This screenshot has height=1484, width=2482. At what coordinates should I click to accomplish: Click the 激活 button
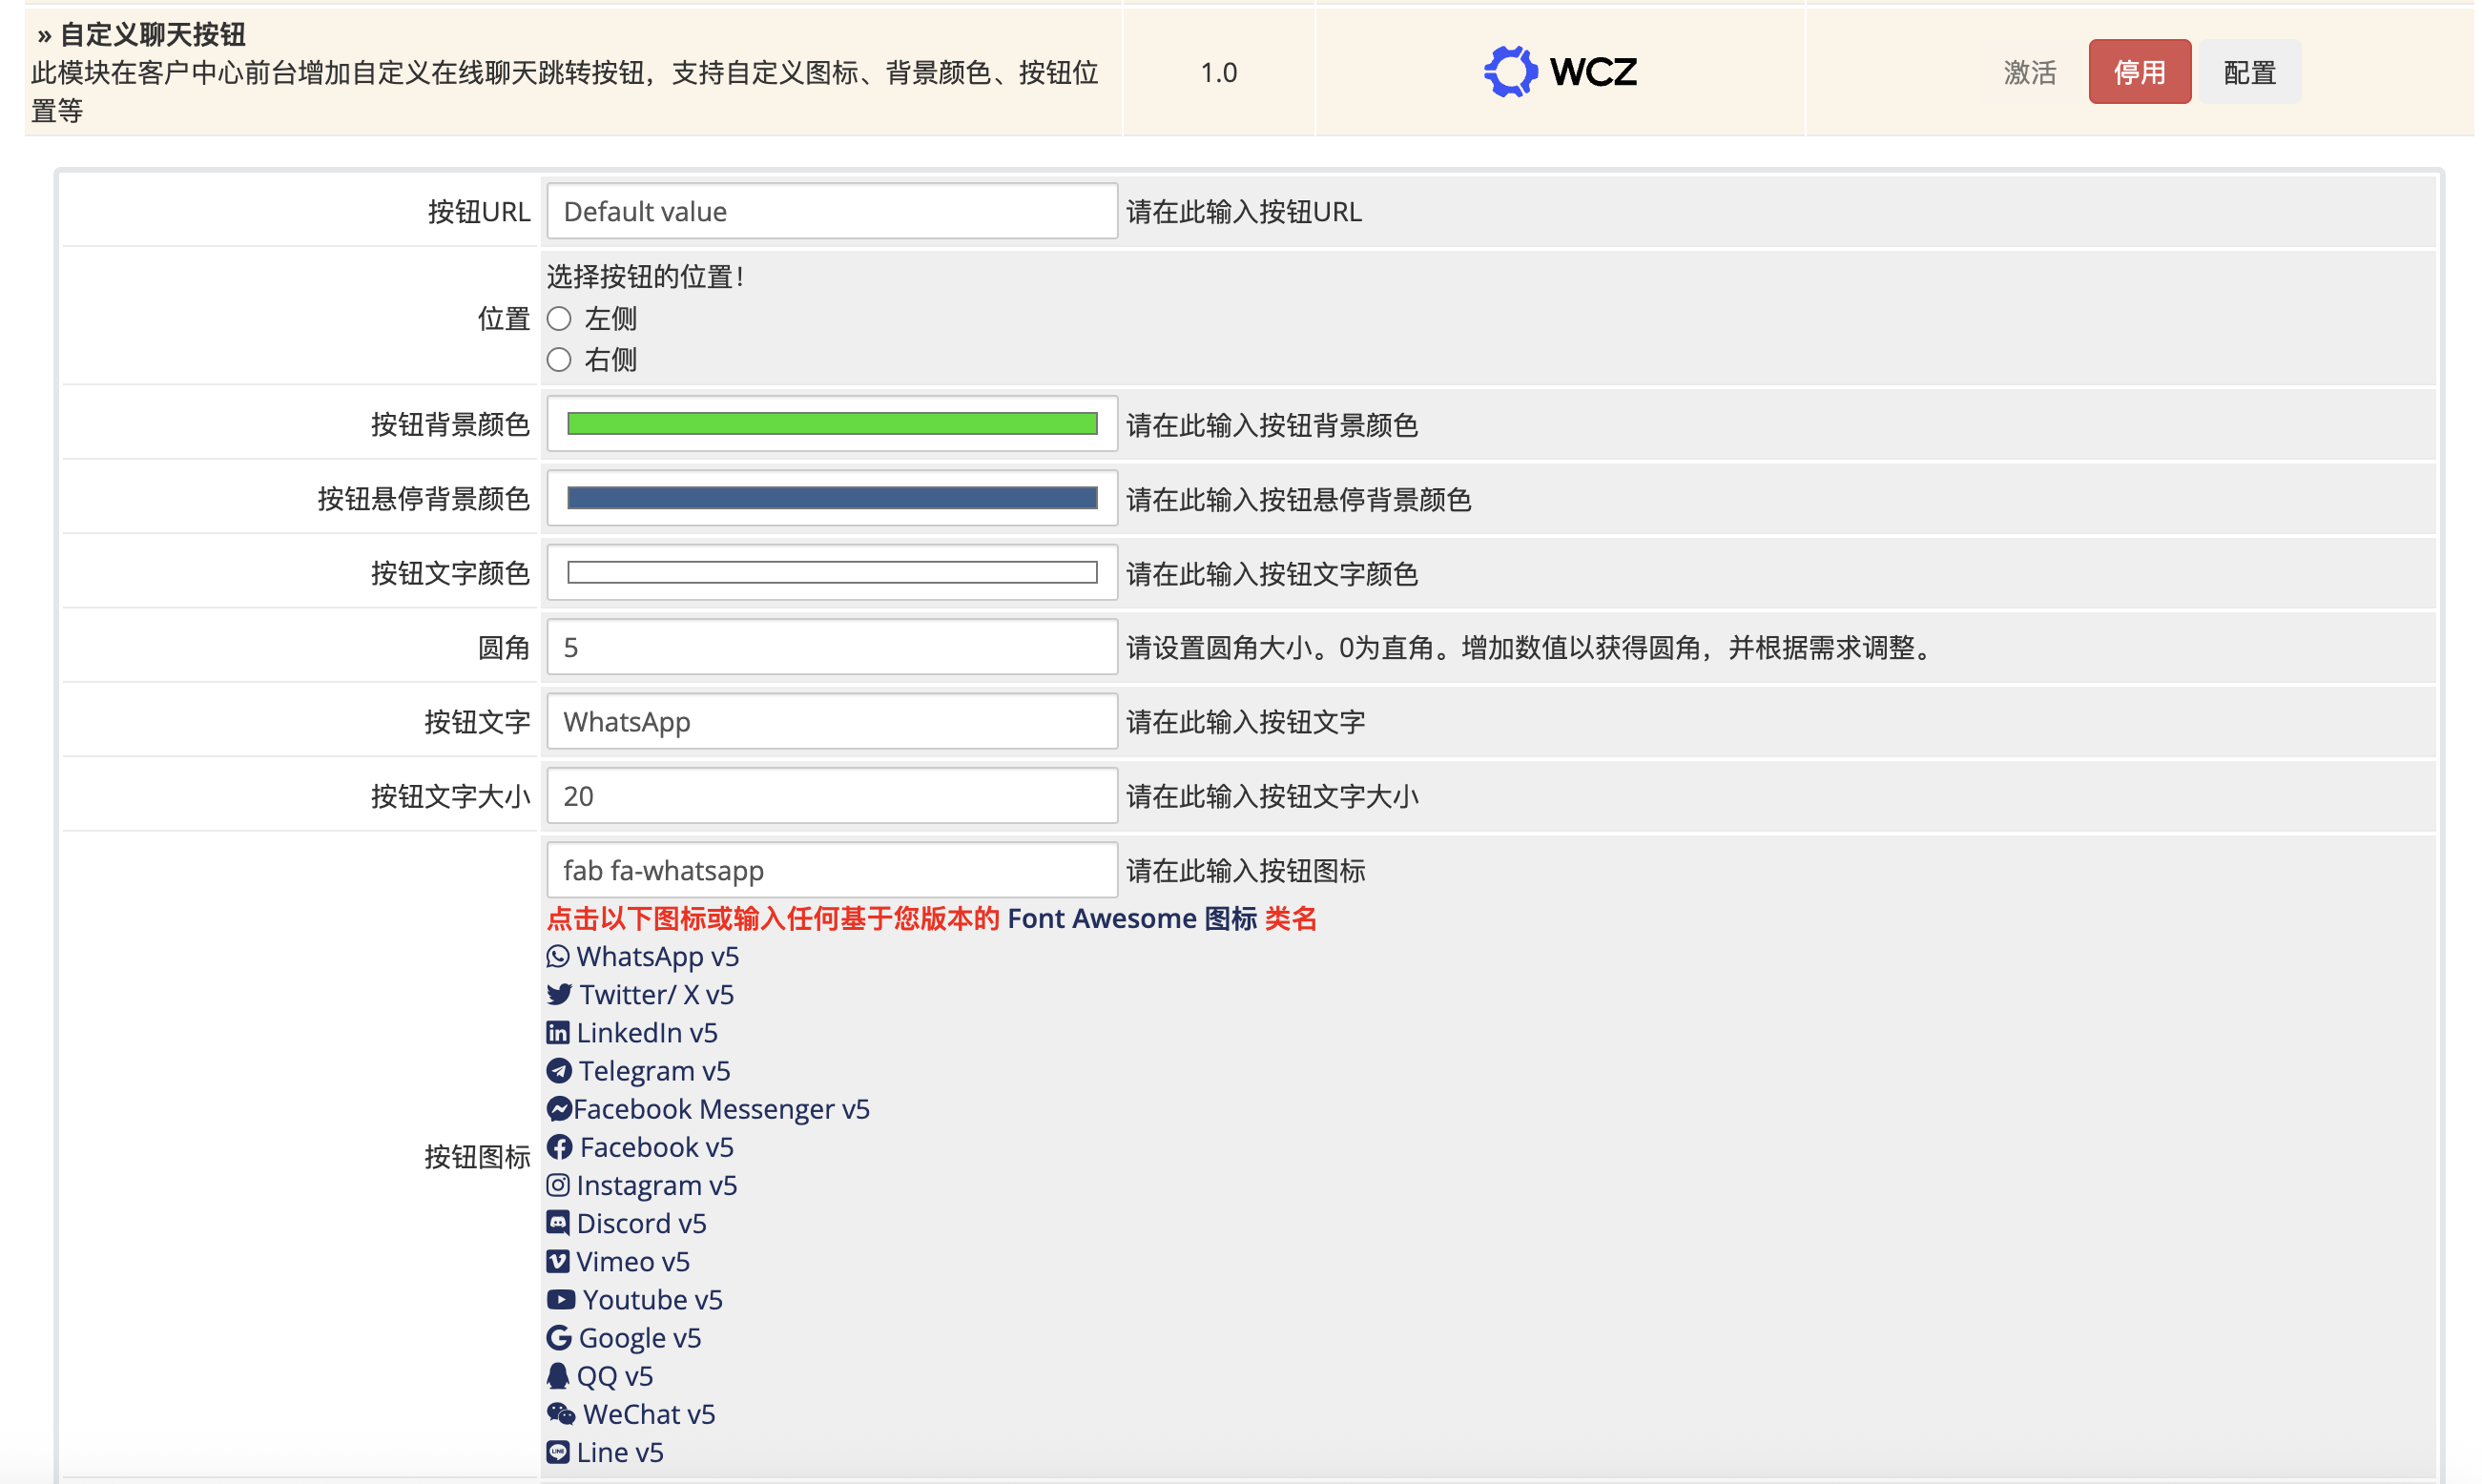[x=2030, y=72]
